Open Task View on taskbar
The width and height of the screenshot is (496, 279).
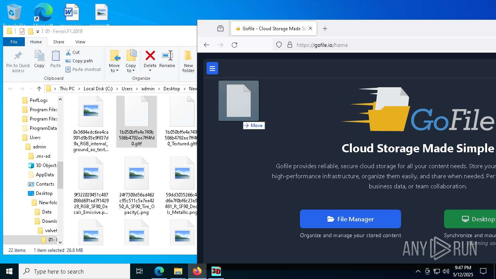coord(139,271)
